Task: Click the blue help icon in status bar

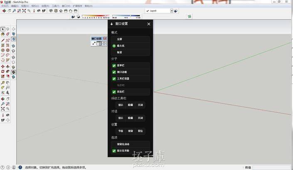Action: pyautogui.click(x=20, y=167)
